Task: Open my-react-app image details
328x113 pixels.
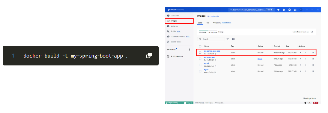Action: tap(209, 57)
